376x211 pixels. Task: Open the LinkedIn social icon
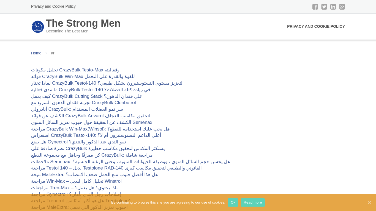[x=333, y=7]
